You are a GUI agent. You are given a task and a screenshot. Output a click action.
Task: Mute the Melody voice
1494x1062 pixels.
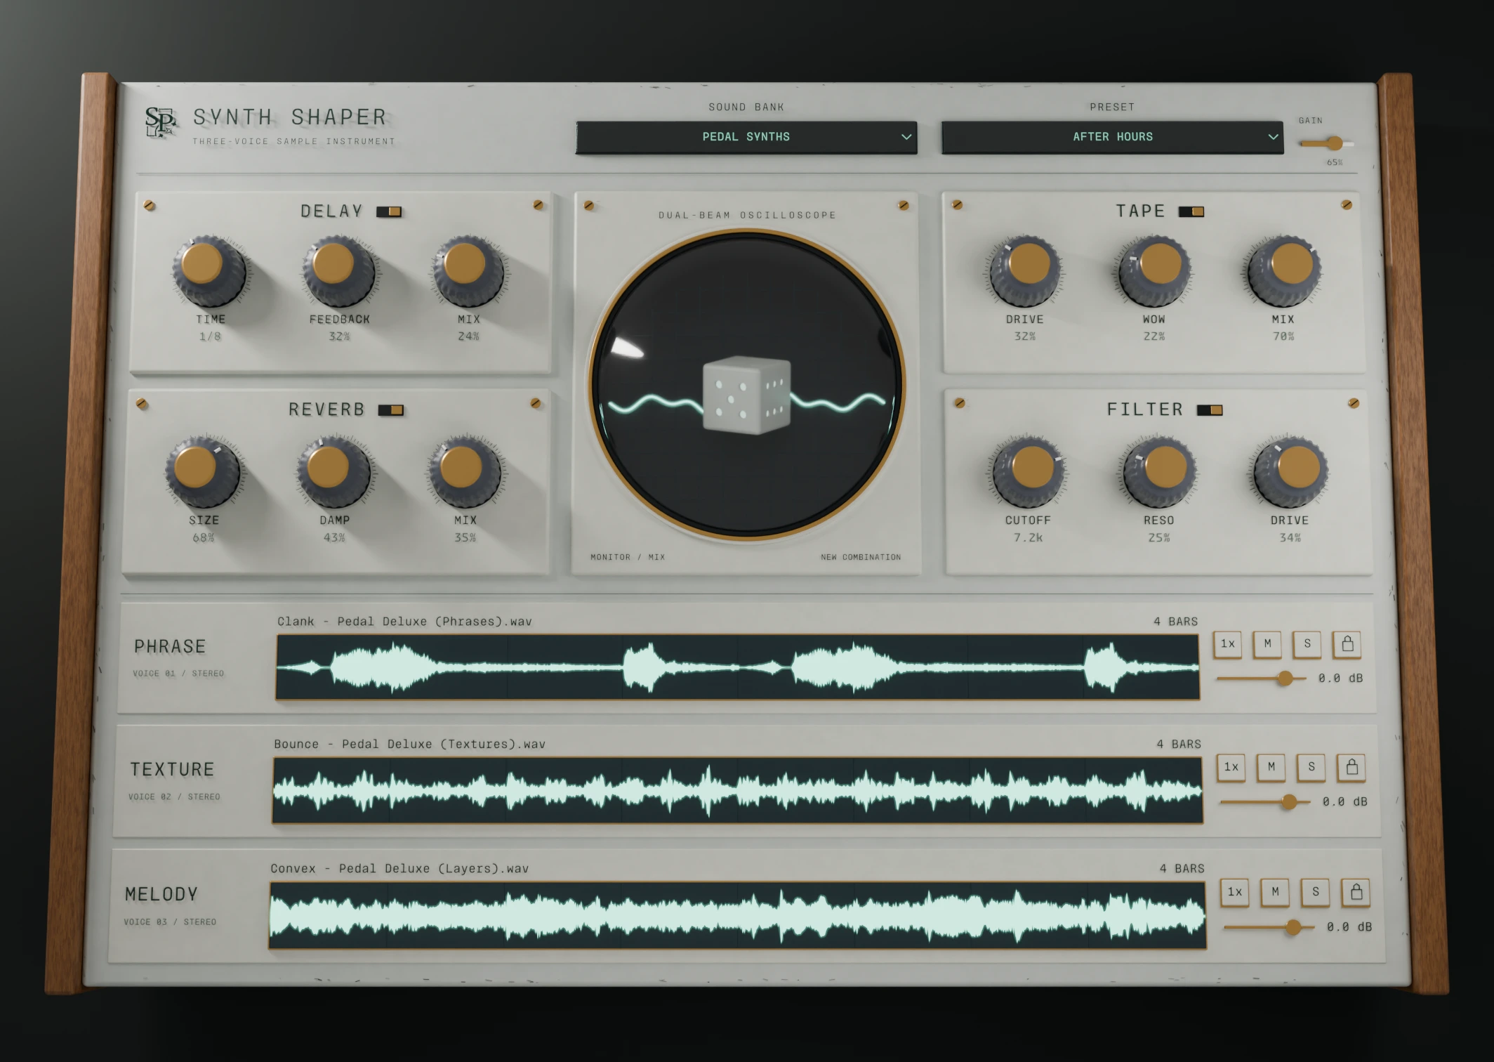pyautogui.click(x=1275, y=892)
